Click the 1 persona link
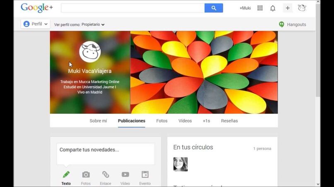The image size is (334, 187). click(x=262, y=149)
